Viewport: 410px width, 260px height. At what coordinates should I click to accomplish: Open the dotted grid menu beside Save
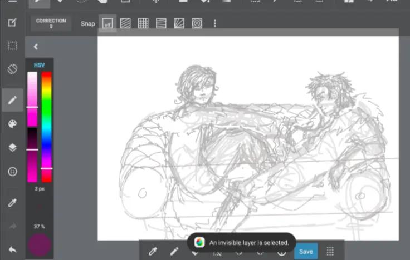point(330,252)
